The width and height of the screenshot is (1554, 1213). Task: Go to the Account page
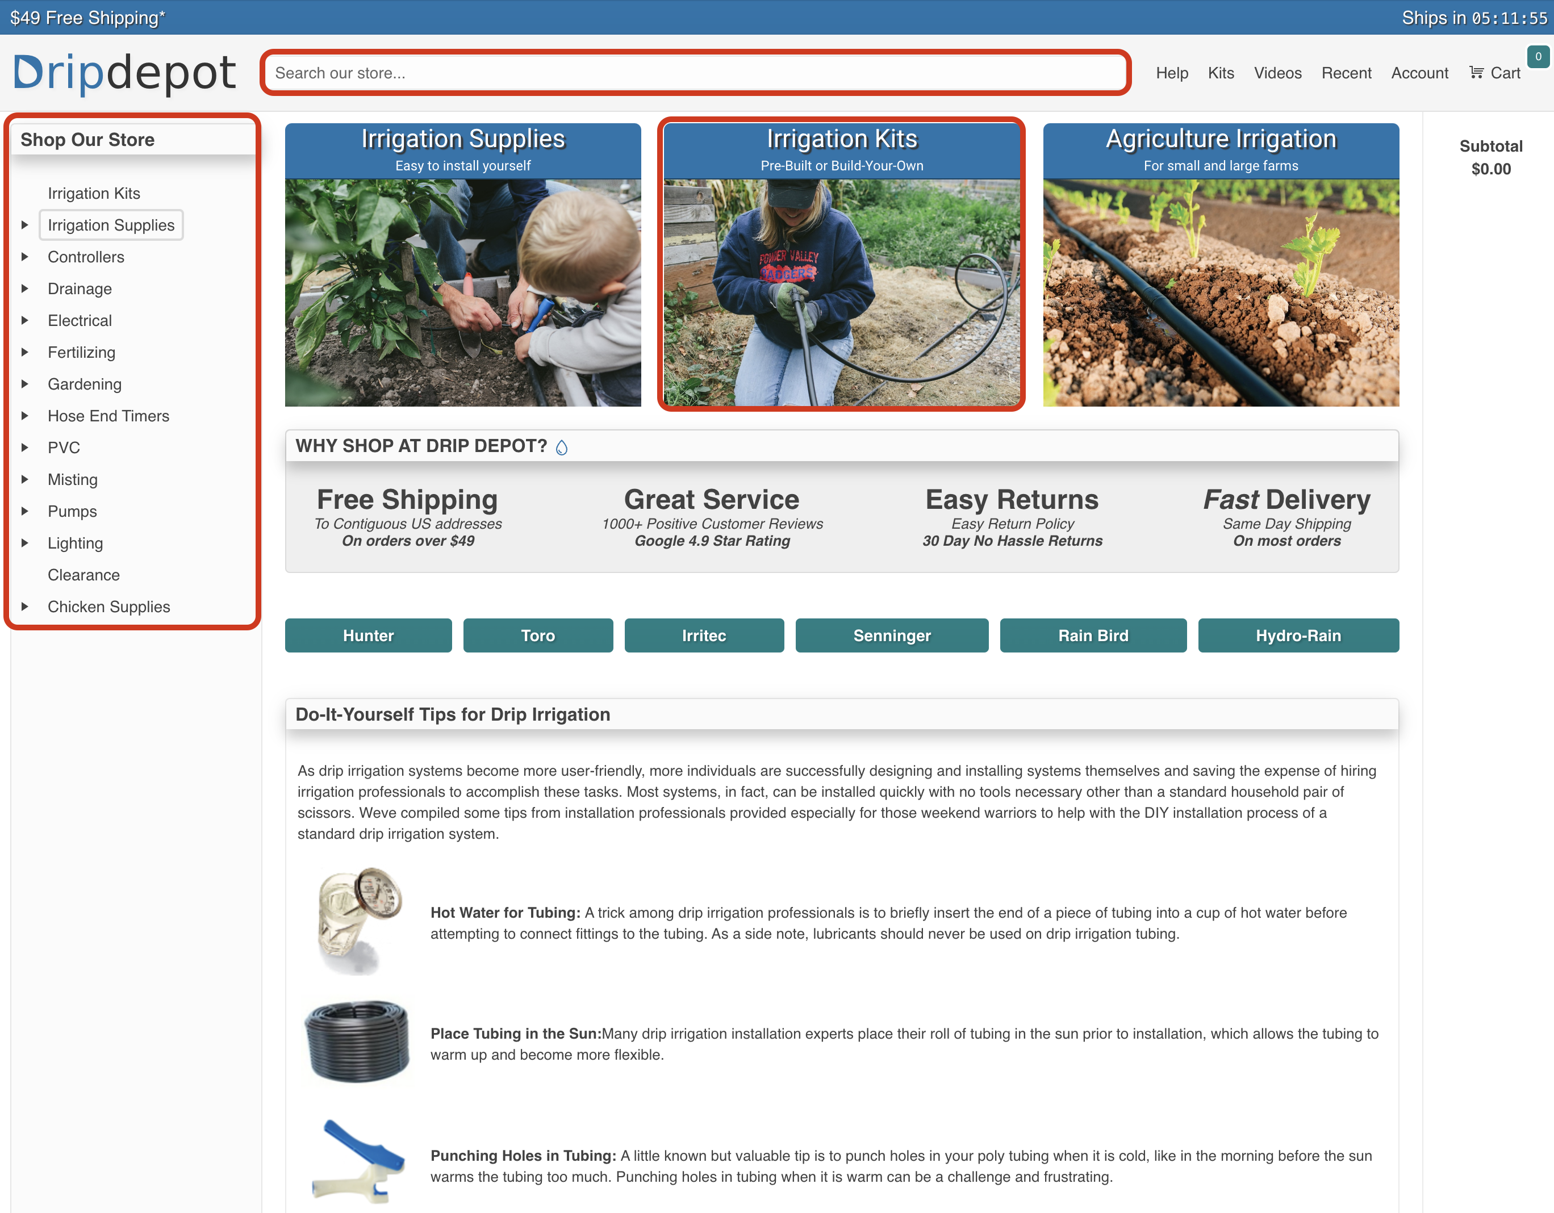coord(1419,73)
